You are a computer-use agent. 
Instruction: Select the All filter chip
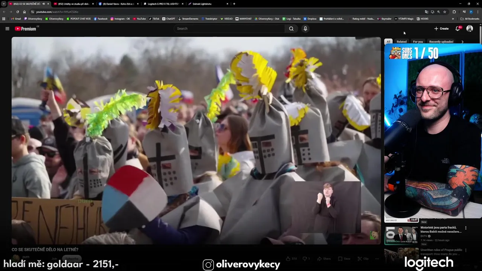tap(388, 41)
